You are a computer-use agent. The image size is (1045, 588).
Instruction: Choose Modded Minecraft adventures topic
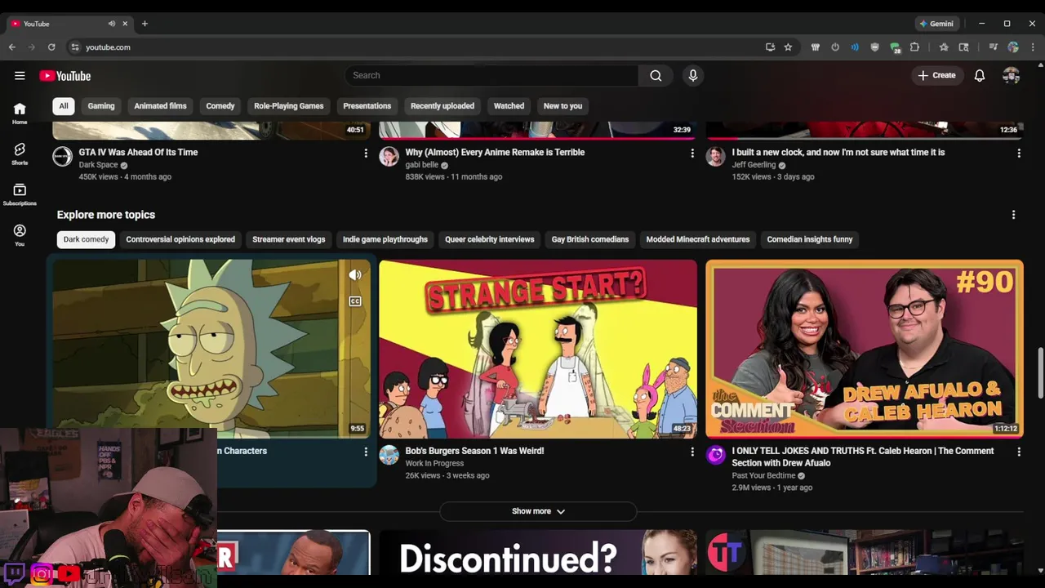tap(698, 239)
